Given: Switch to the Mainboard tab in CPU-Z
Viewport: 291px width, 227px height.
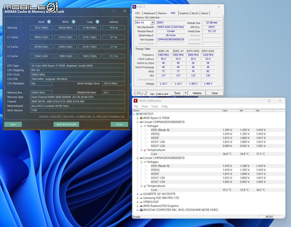Looking at the screenshot, I should (x=150, y=13).
